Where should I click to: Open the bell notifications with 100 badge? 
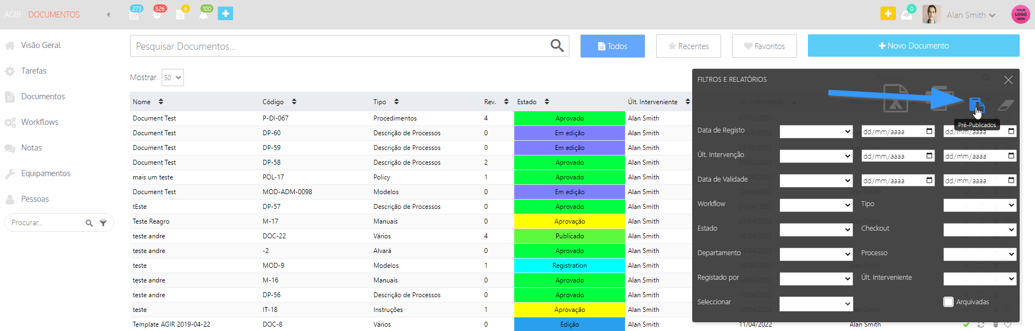204,14
